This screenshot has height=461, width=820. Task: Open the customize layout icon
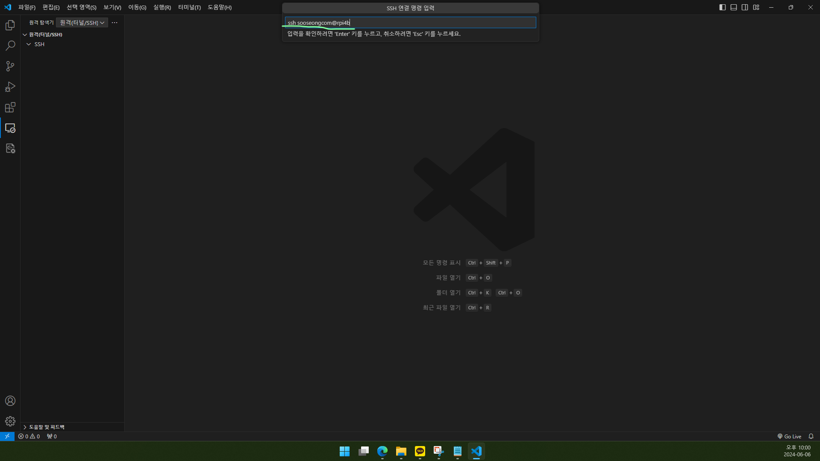click(756, 7)
